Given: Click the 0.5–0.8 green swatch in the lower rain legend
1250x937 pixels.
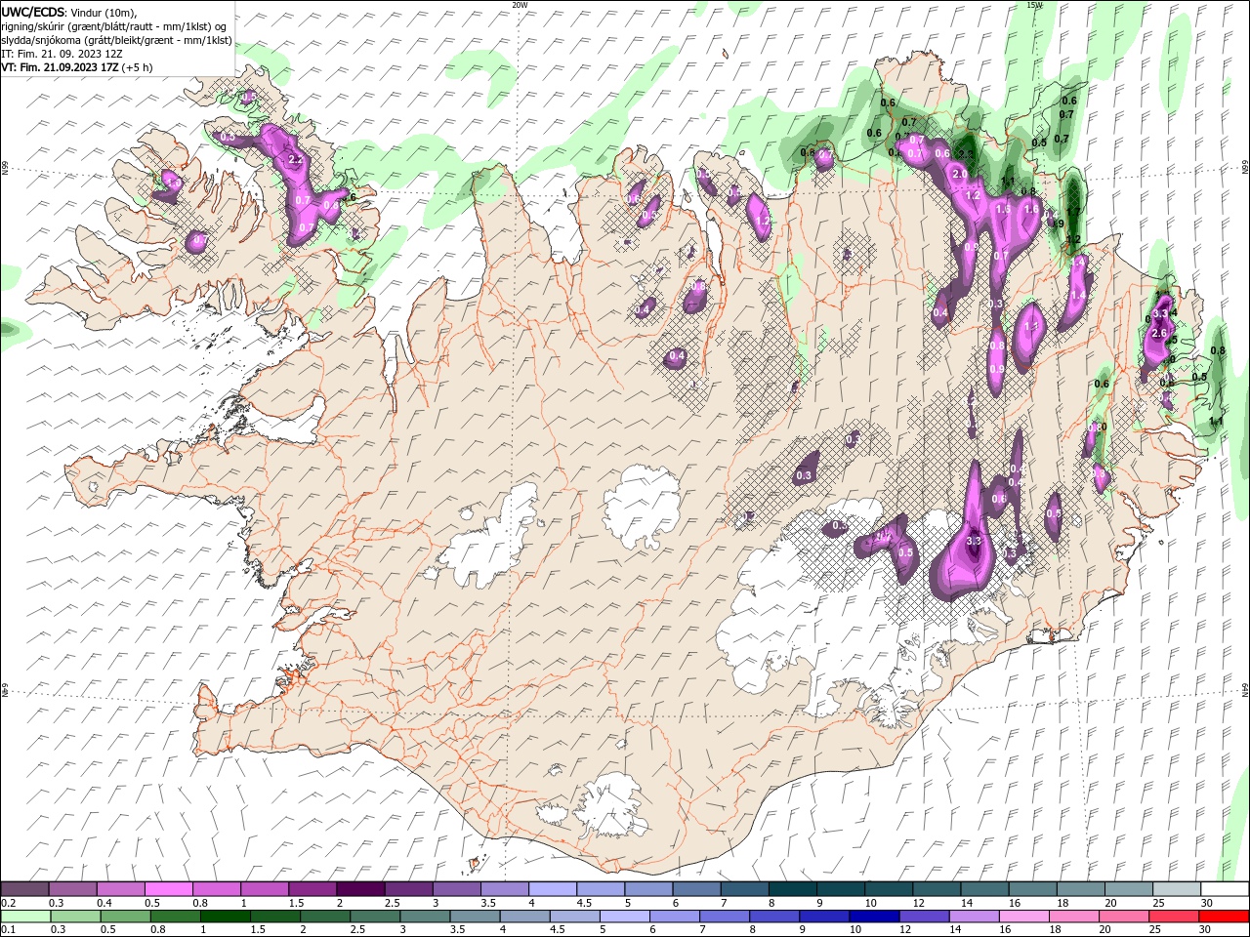Looking at the screenshot, I should 125,917.
